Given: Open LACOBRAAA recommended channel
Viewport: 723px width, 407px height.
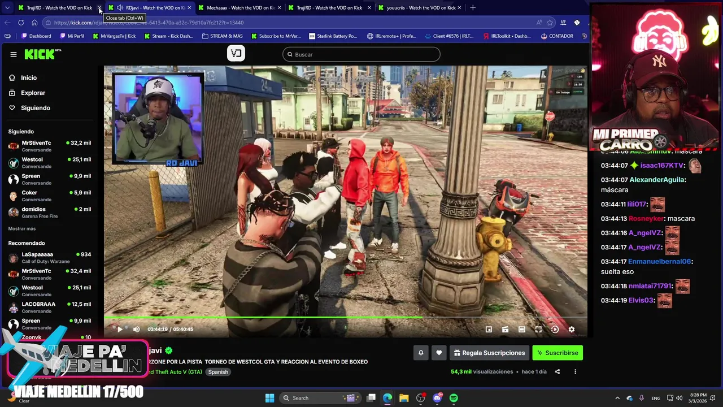Looking at the screenshot, I should pyautogui.click(x=50, y=307).
